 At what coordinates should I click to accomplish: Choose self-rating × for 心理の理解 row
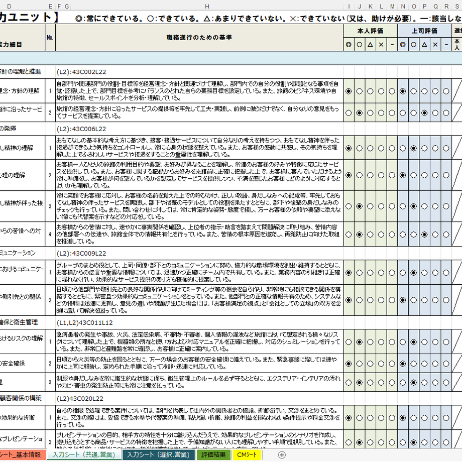(381, 175)
